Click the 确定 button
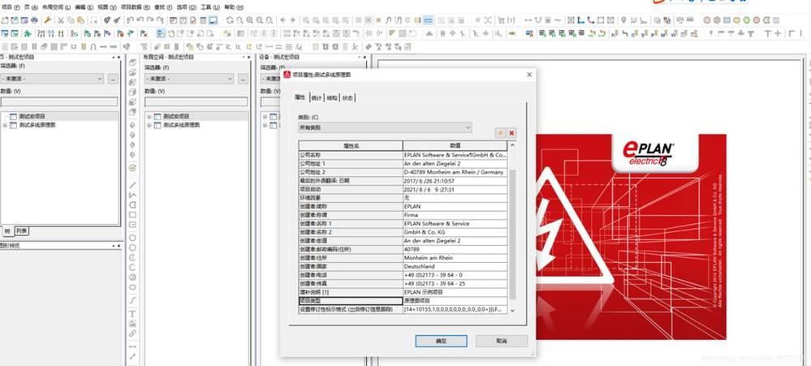 tap(441, 341)
